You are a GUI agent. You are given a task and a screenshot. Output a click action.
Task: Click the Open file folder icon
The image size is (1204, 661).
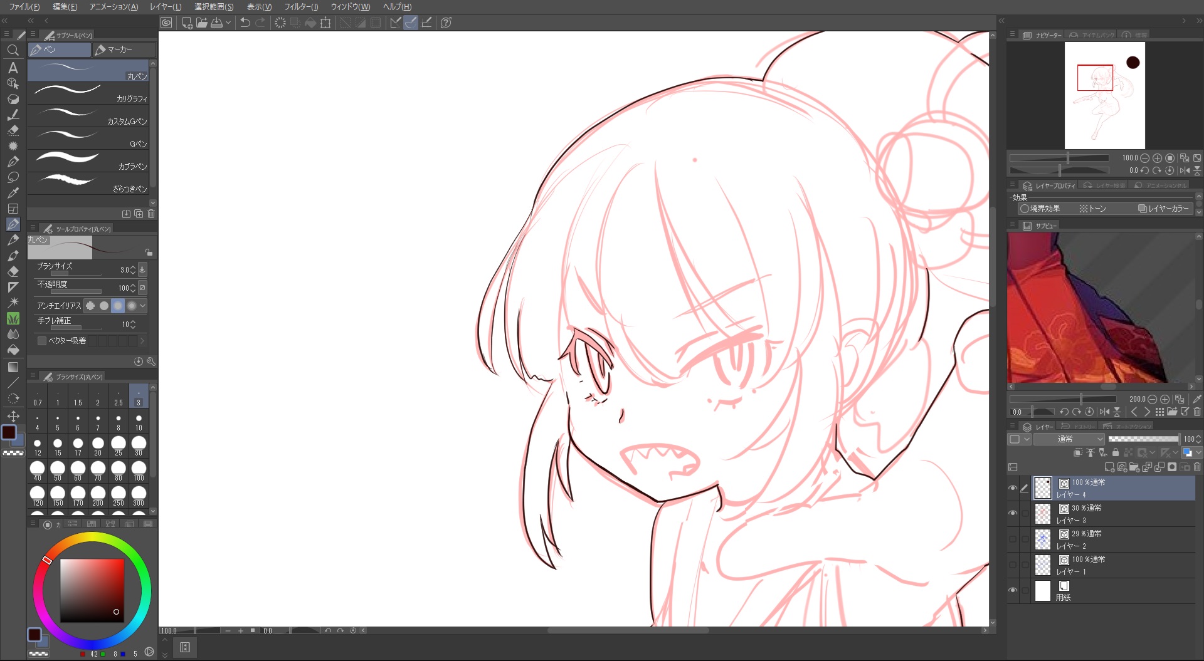[x=201, y=23]
